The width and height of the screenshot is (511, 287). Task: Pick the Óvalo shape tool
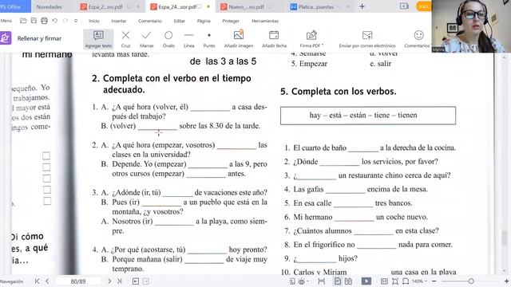pyautogui.click(x=168, y=39)
